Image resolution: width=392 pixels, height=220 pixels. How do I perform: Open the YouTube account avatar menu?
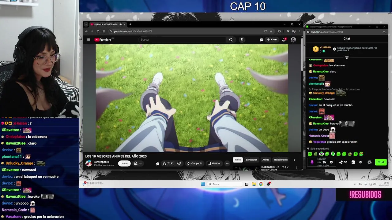[x=293, y=40]
